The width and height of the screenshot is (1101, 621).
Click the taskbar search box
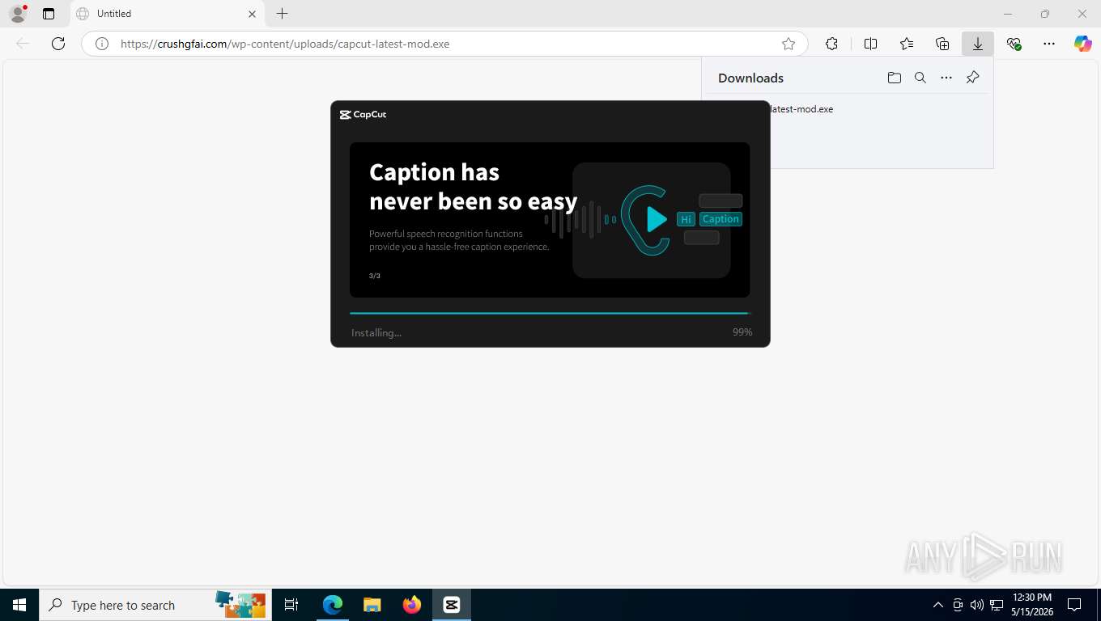tap(154, 605)
